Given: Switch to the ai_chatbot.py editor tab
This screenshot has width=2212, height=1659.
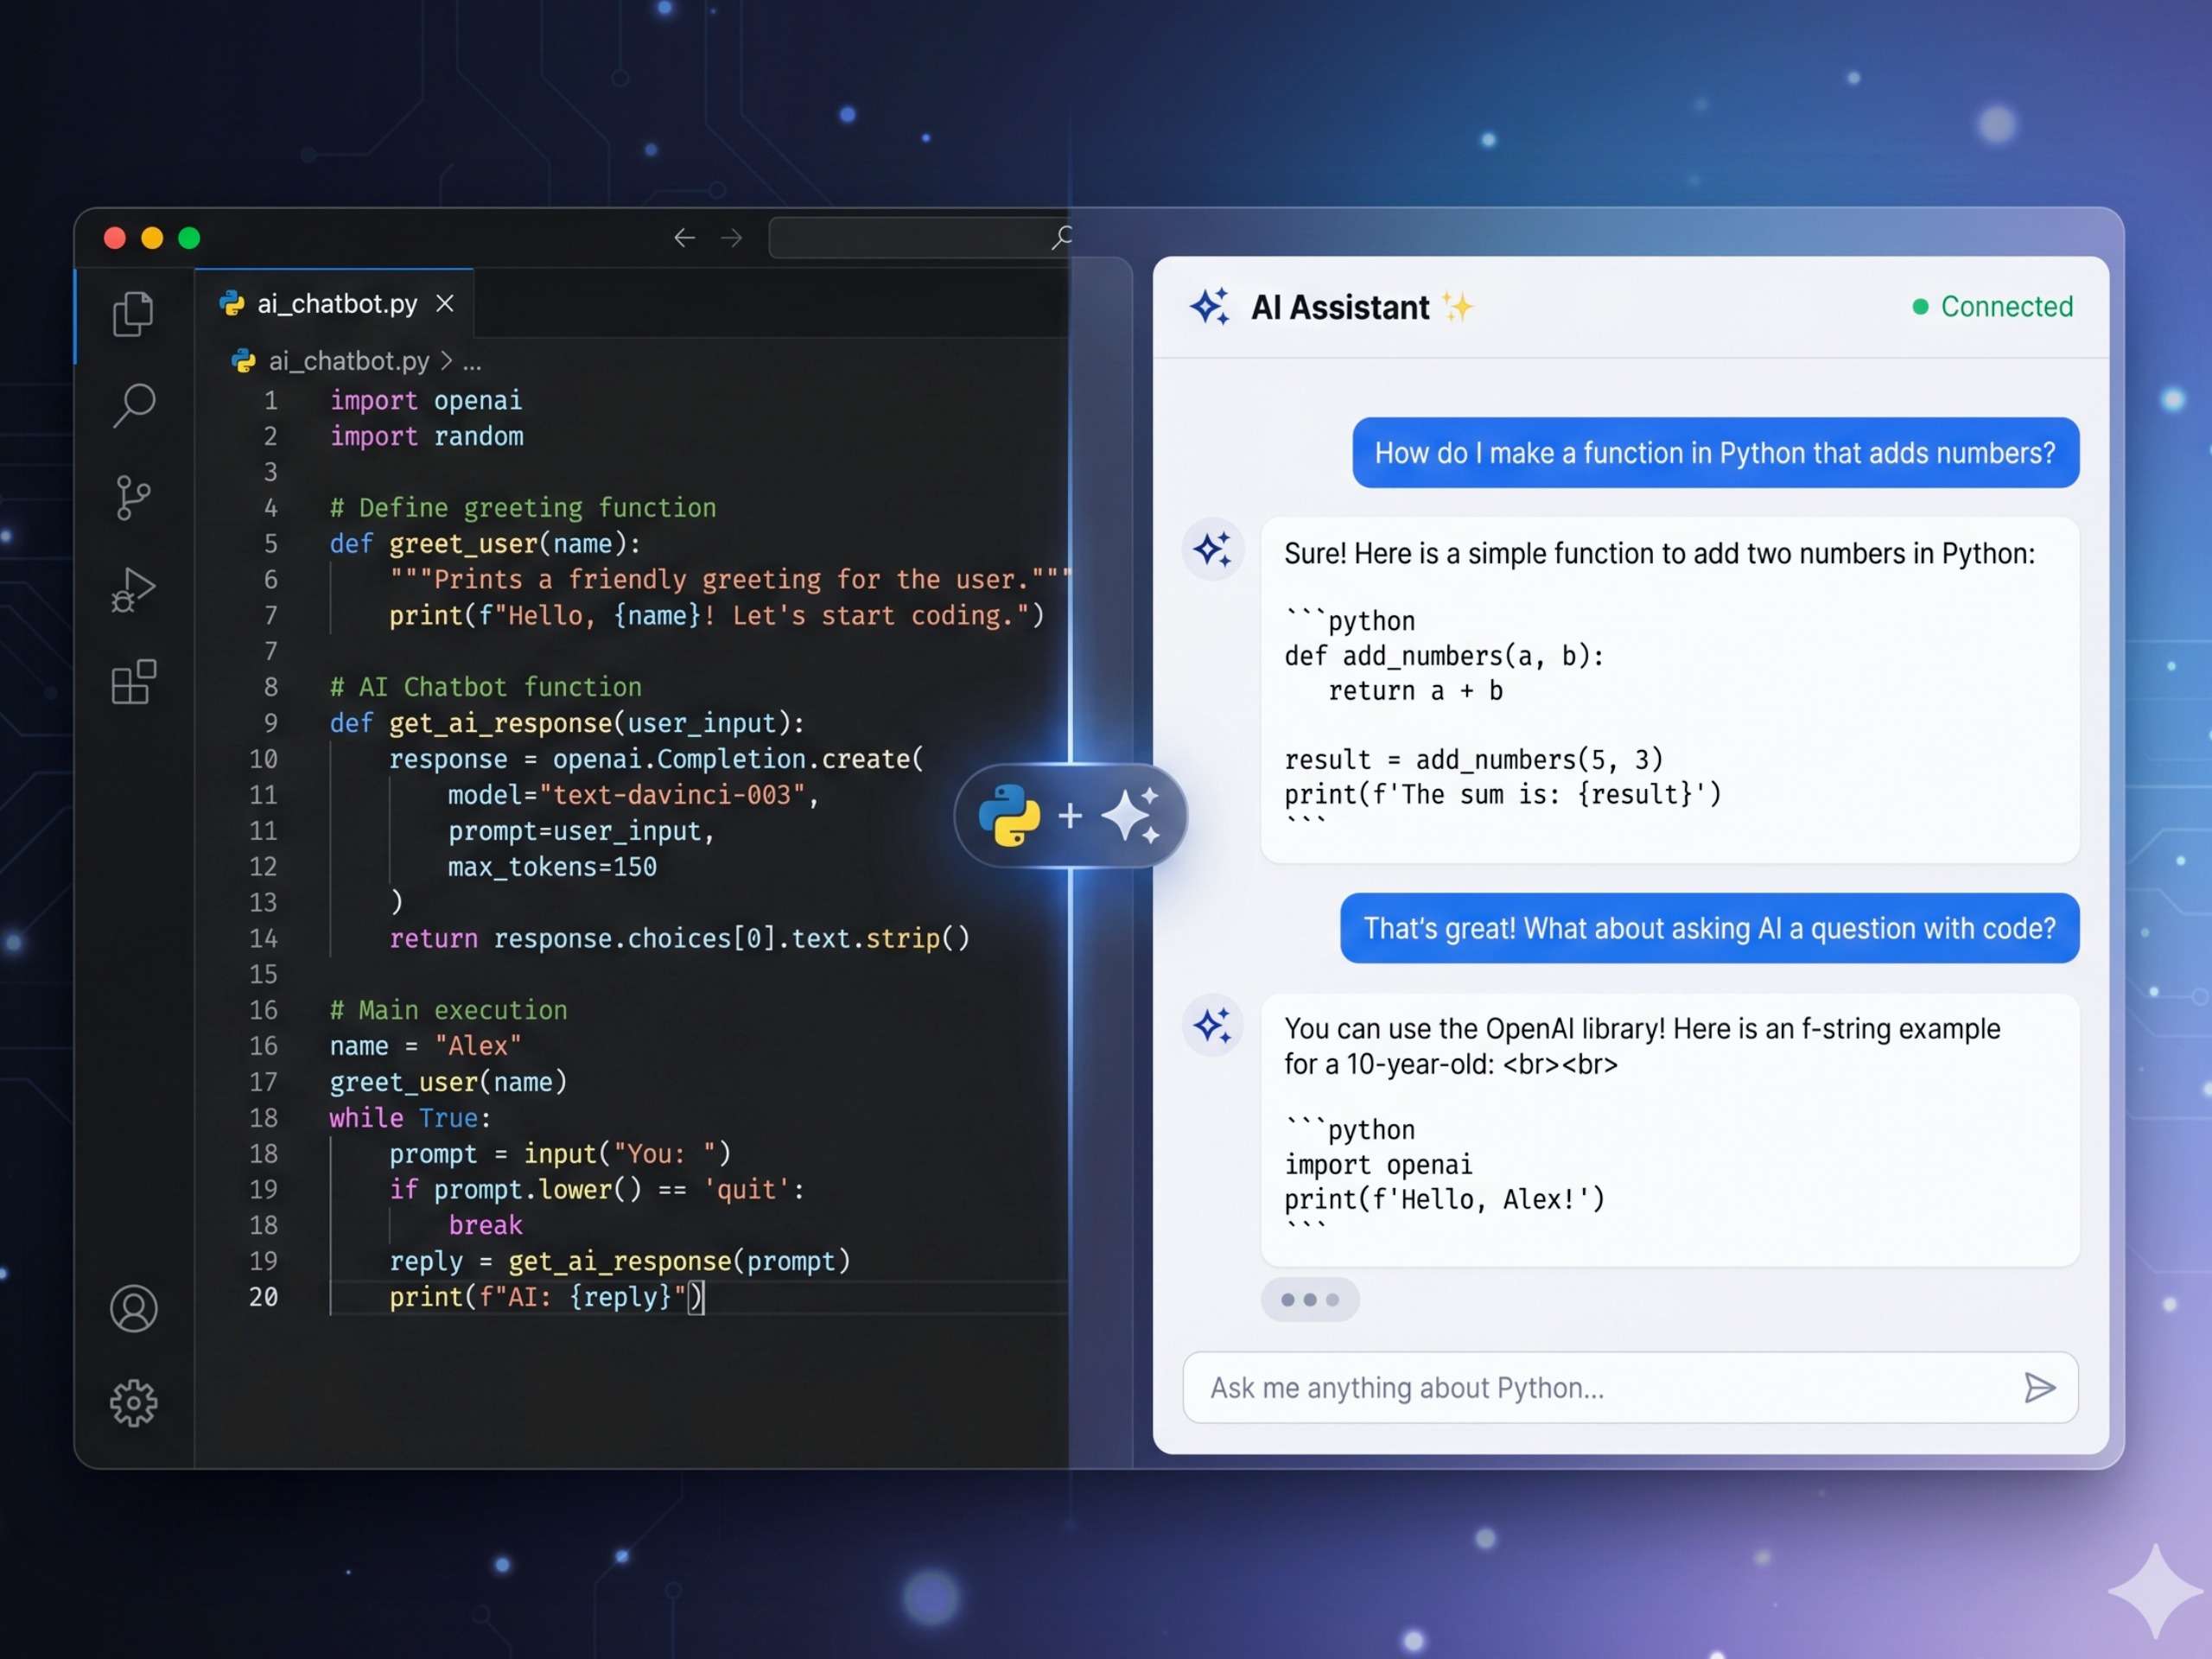Looking at the screenshot, I should pyautogui.click(x=334, y=303).
